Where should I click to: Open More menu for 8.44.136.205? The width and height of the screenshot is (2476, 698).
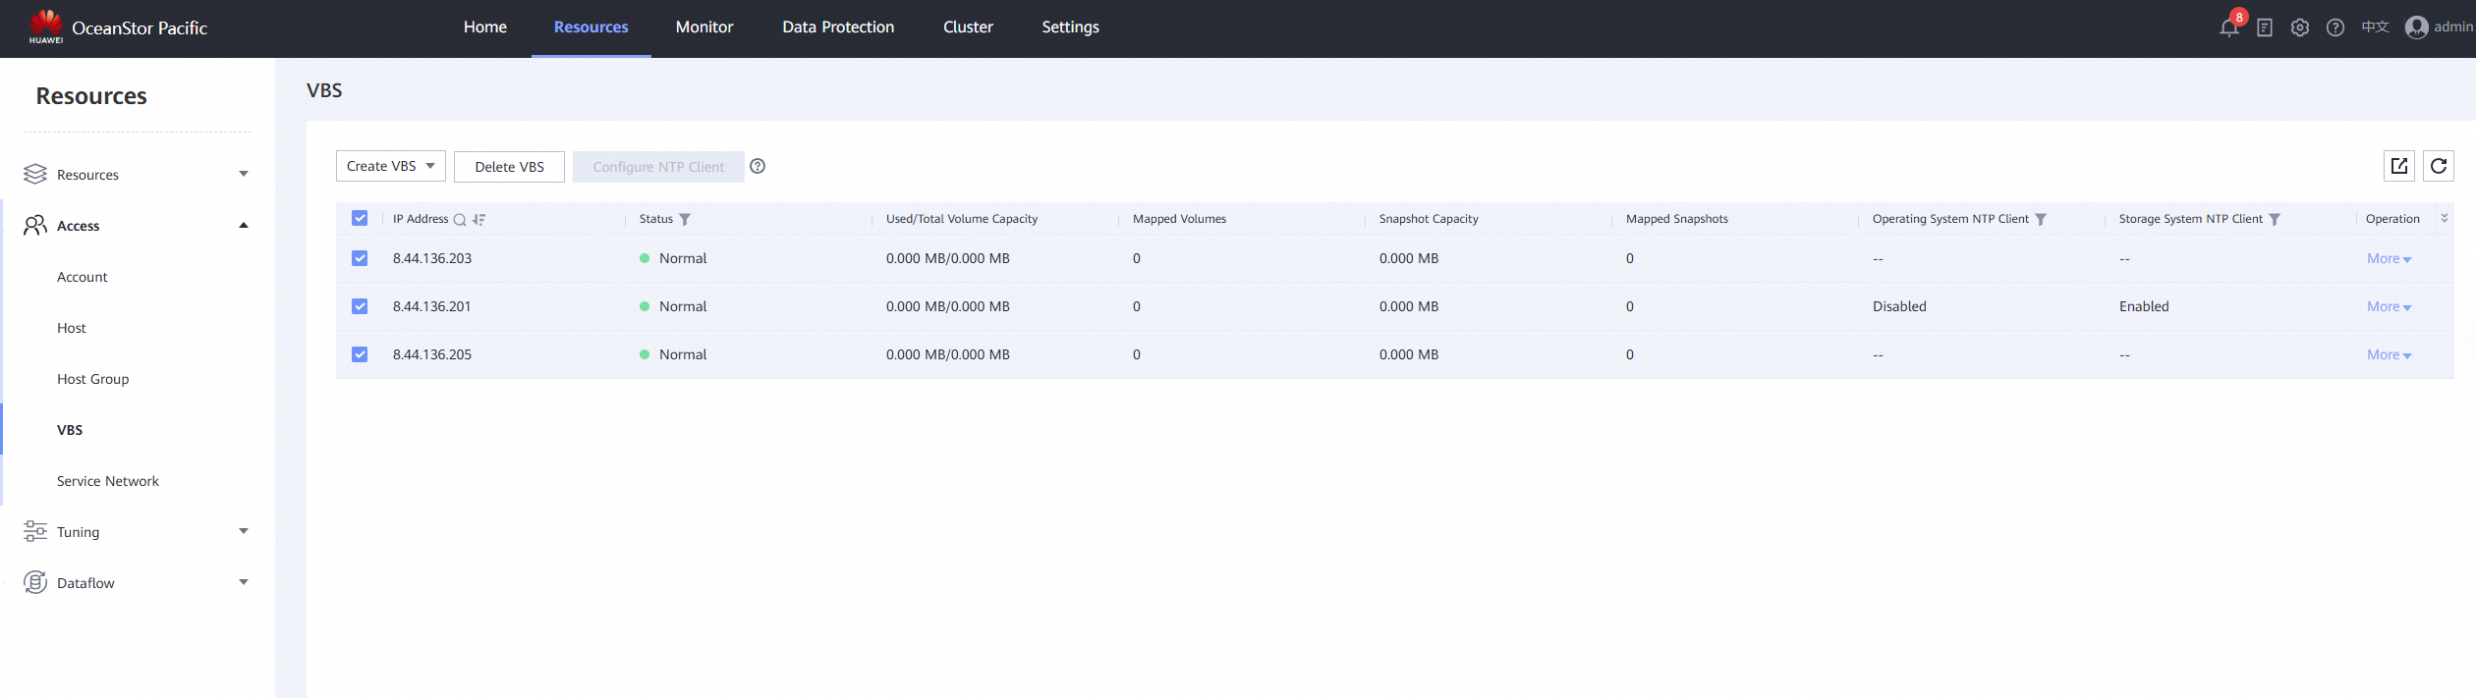(2390, 354)
